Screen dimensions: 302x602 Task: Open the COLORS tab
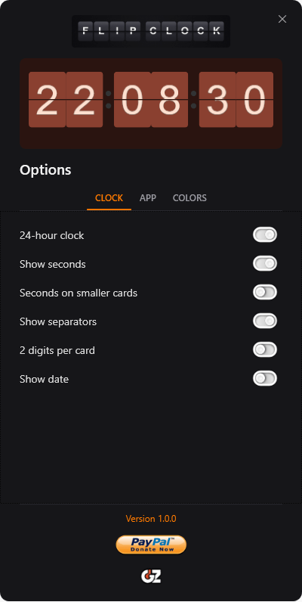pos(190,198)
